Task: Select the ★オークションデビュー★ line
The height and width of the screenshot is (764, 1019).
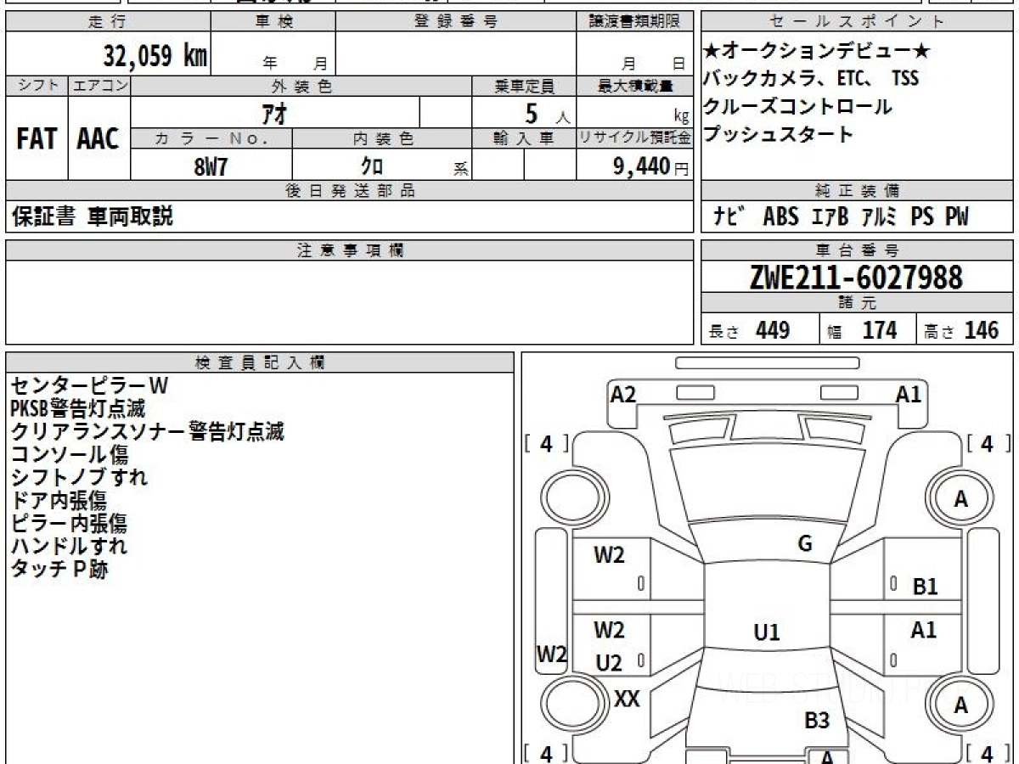Action: (817, 52)
